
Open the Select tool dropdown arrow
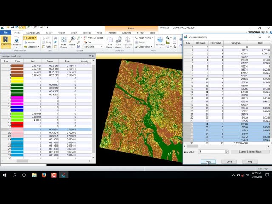(x=36, y=38)
